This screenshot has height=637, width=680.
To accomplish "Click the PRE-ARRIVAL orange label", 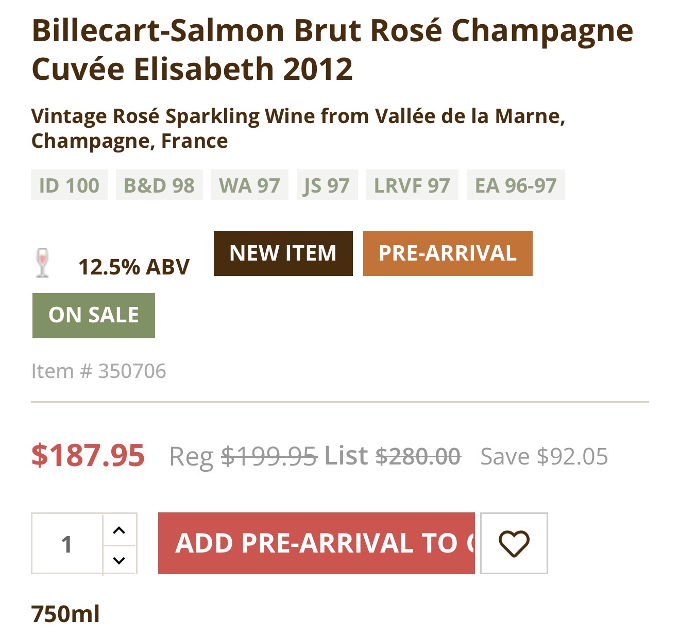I will pyautogui.click(x=447, y=253).
